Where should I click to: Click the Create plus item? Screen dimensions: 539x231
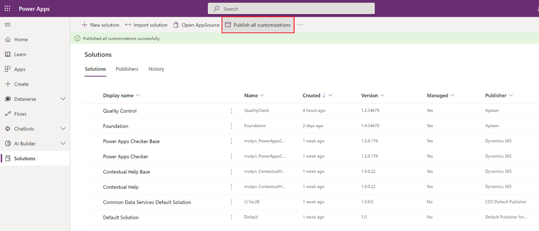point(21,84)
